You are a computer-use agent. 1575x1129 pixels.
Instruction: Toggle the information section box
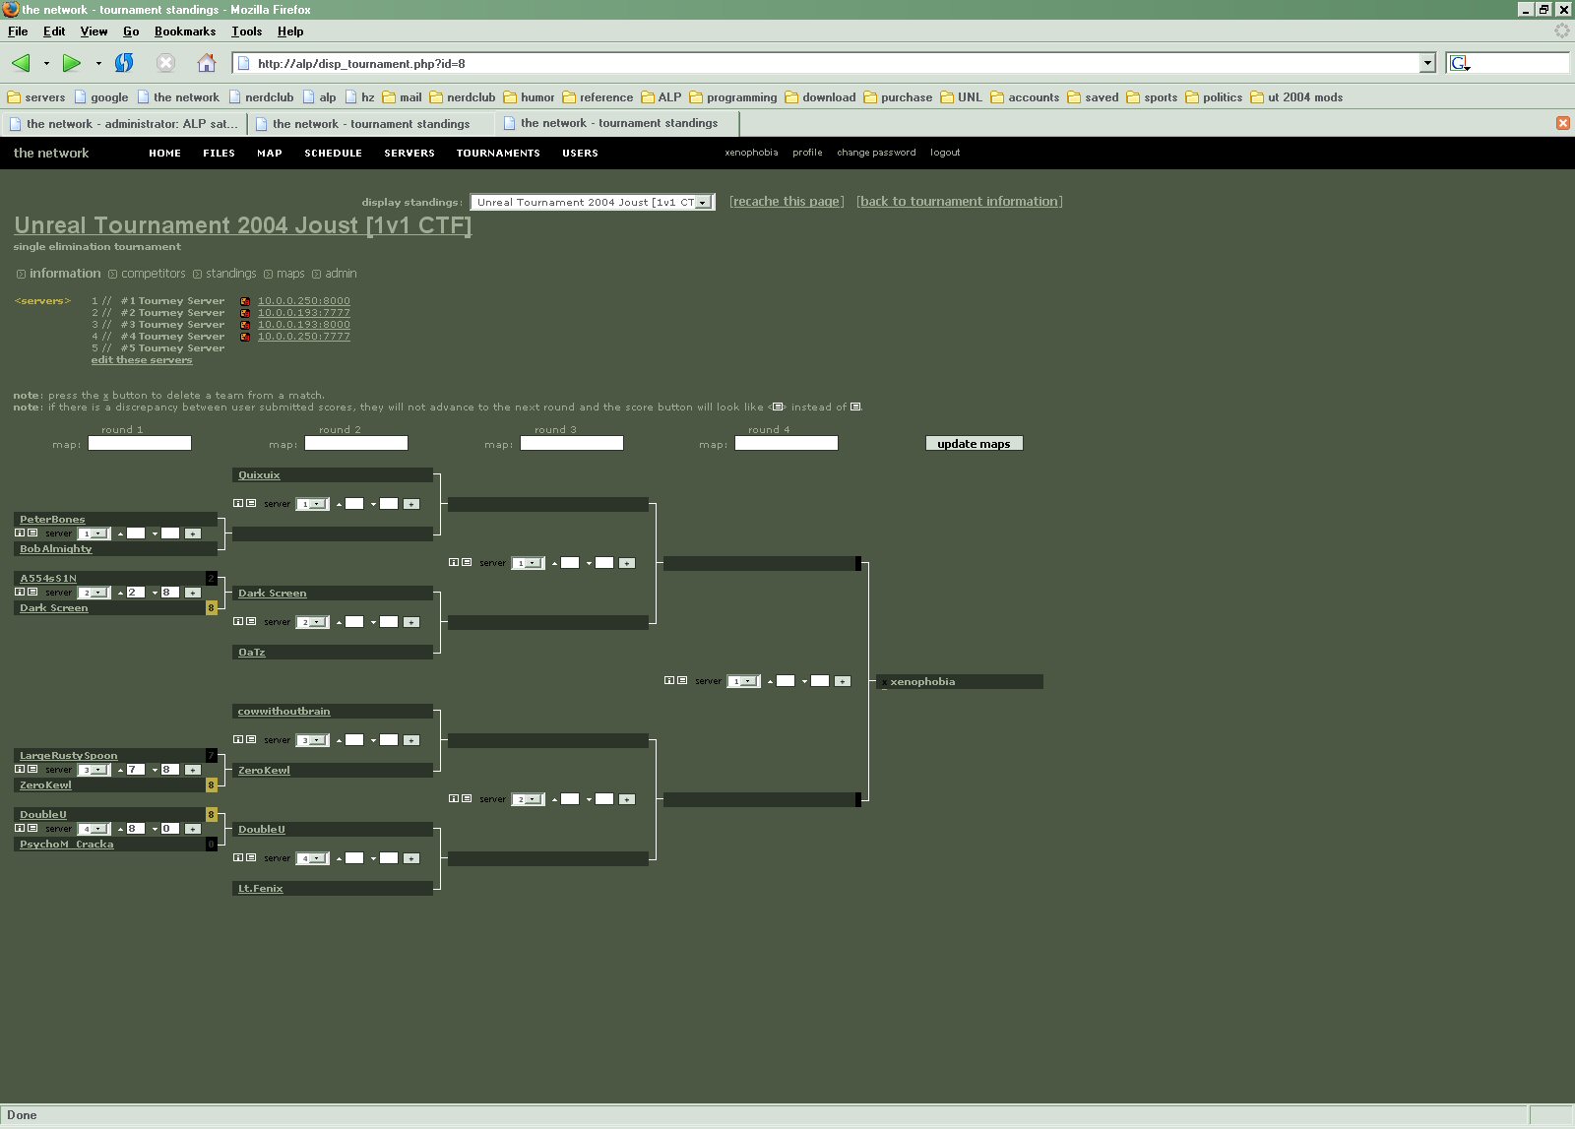coord(21,274)
